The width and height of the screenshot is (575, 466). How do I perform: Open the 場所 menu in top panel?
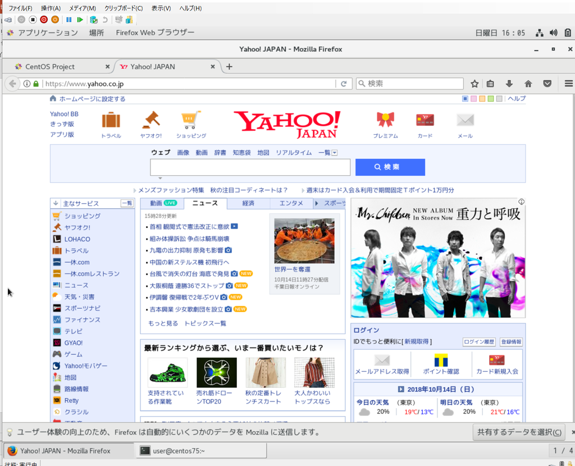point(97,33)
